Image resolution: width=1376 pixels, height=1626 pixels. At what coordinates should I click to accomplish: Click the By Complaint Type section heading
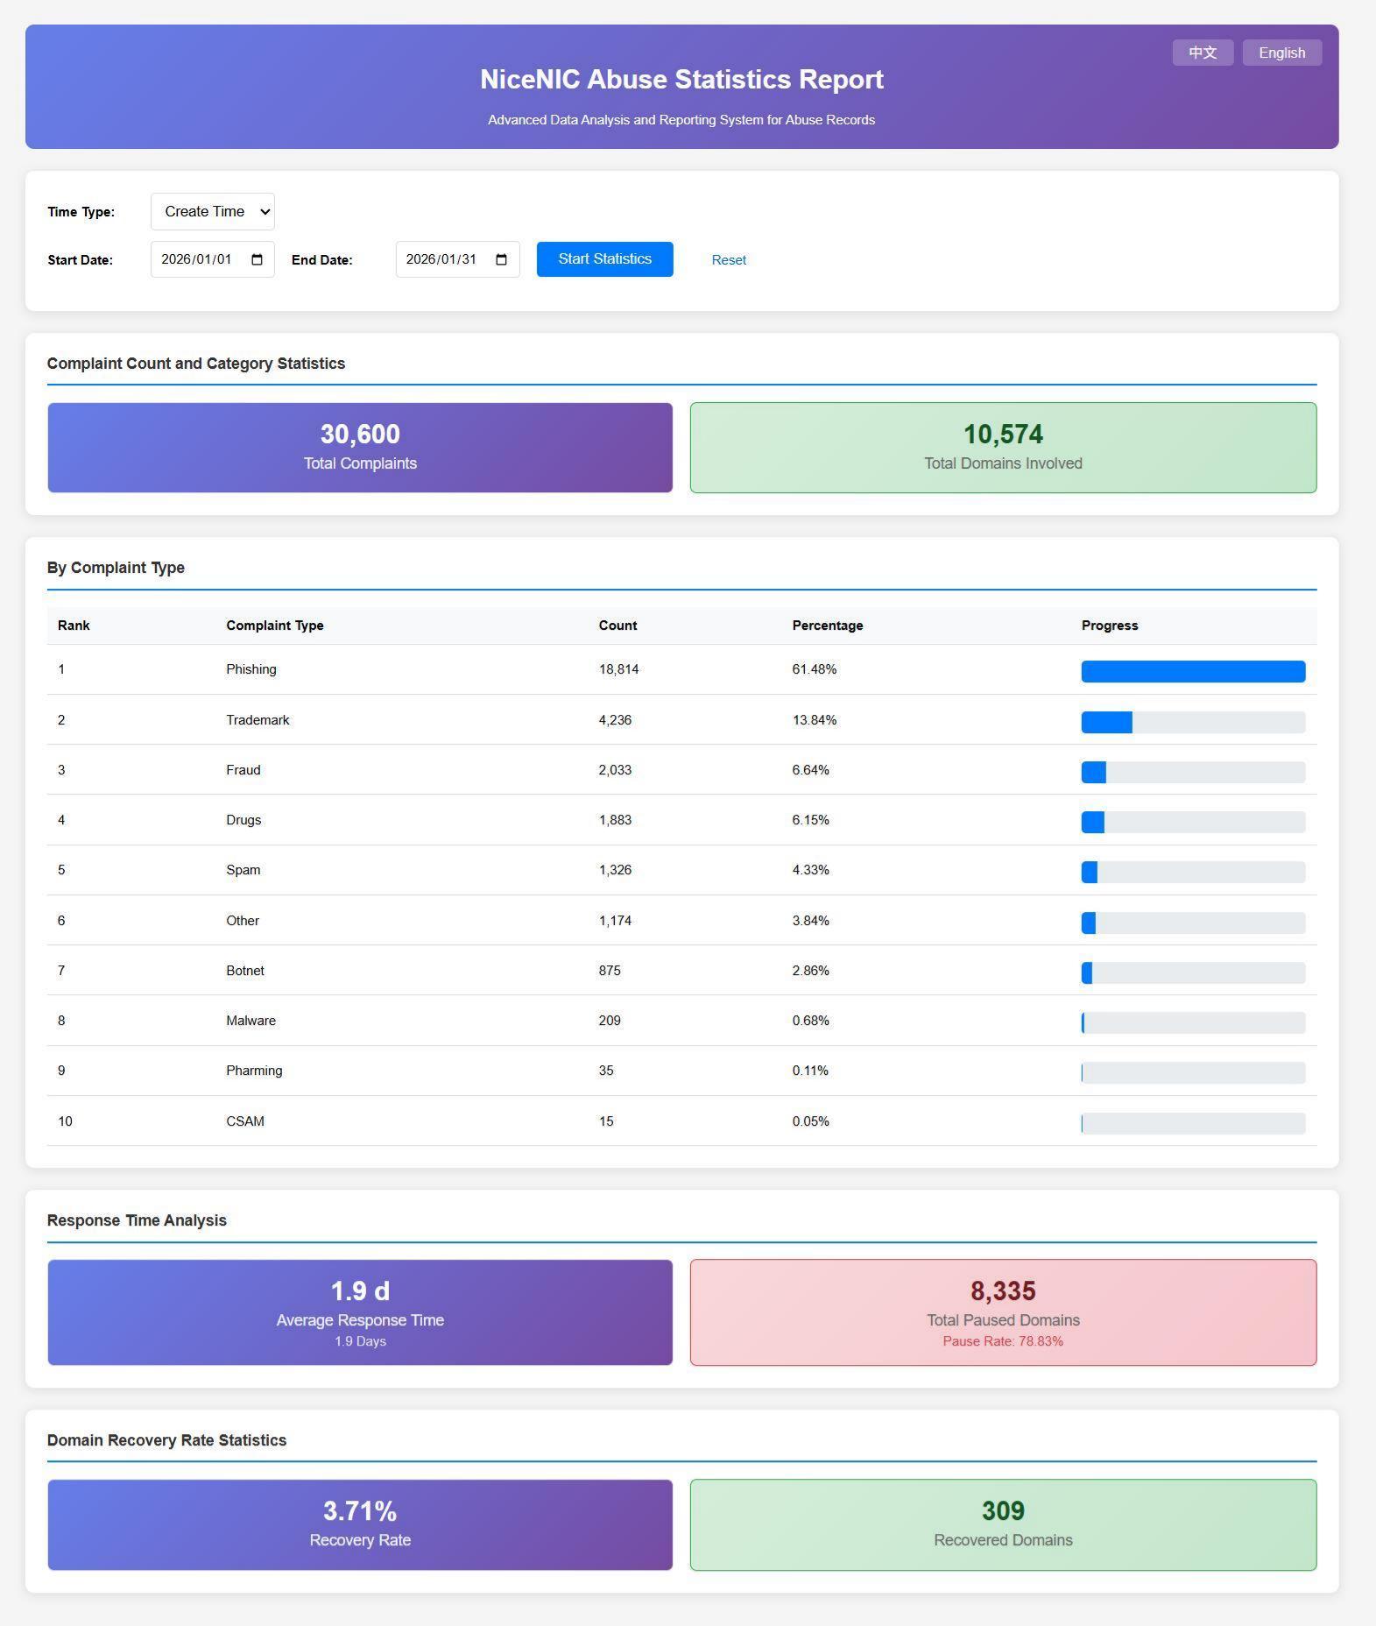(x=116, y=568)
